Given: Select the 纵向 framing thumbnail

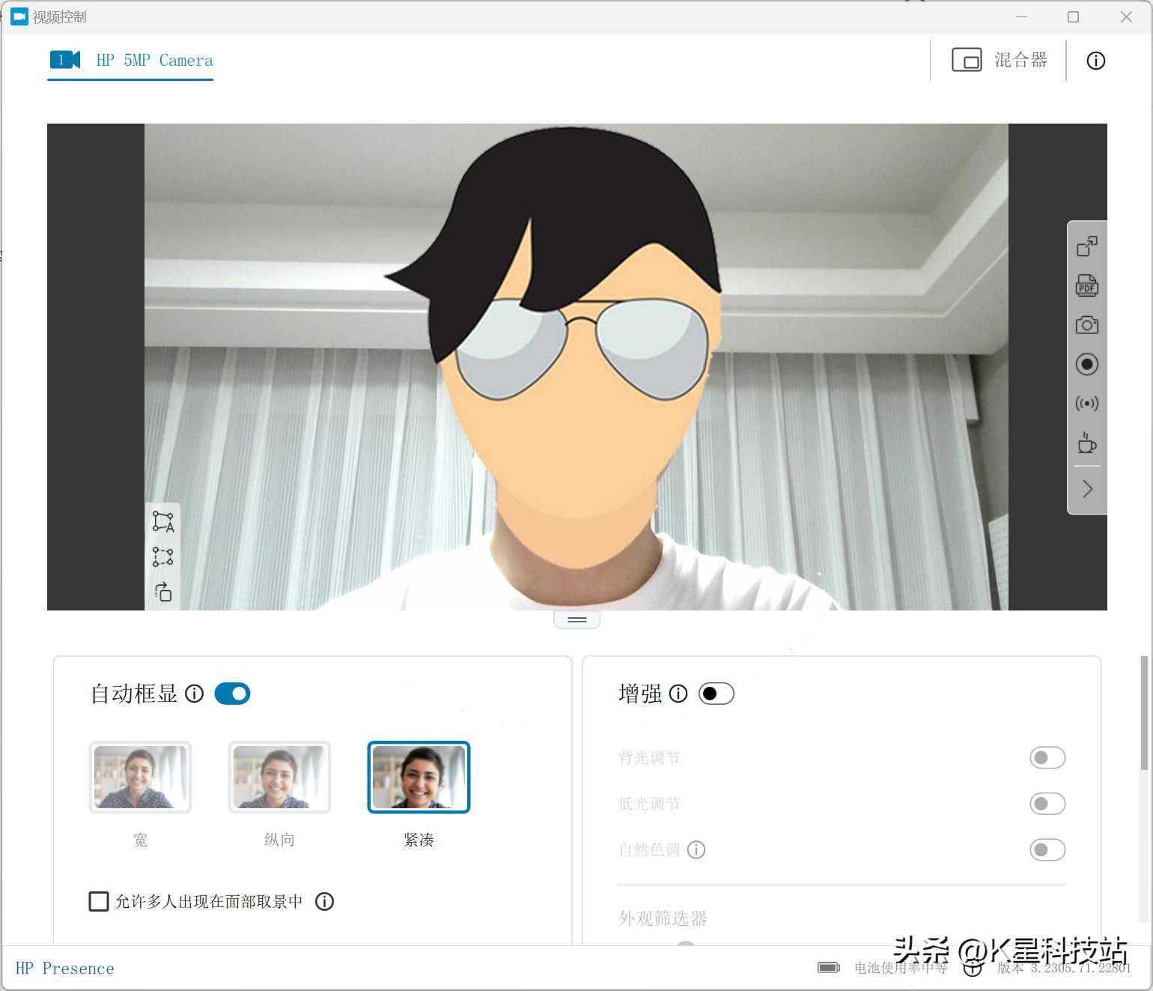Looking at the screenshot, I should point(279,778).
